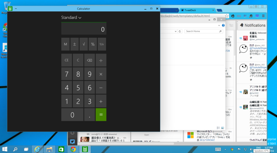Switch Explorer to large icons view
Screen dimensions: 277x153
click(x=222, y=128)
